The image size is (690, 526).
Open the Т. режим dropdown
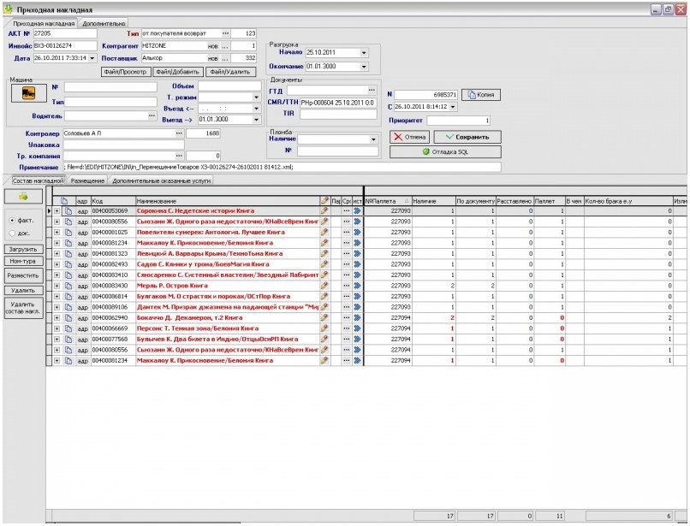point(255,98)
